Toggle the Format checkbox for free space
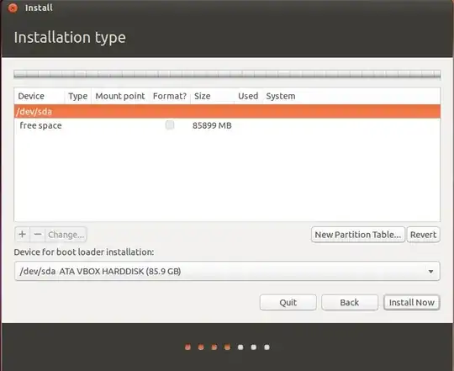The image size is (454, 371). pyautogui.click(x=170, y=125)
